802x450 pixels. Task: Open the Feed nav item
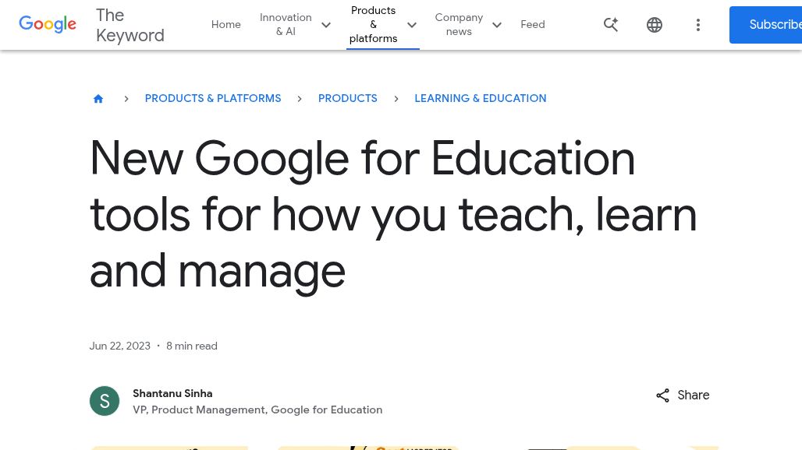pos(533,25)
